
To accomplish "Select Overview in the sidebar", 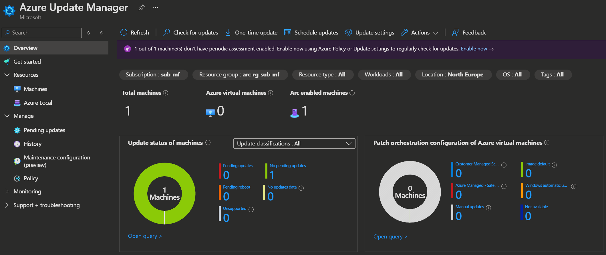I will [x=54, y=48].
